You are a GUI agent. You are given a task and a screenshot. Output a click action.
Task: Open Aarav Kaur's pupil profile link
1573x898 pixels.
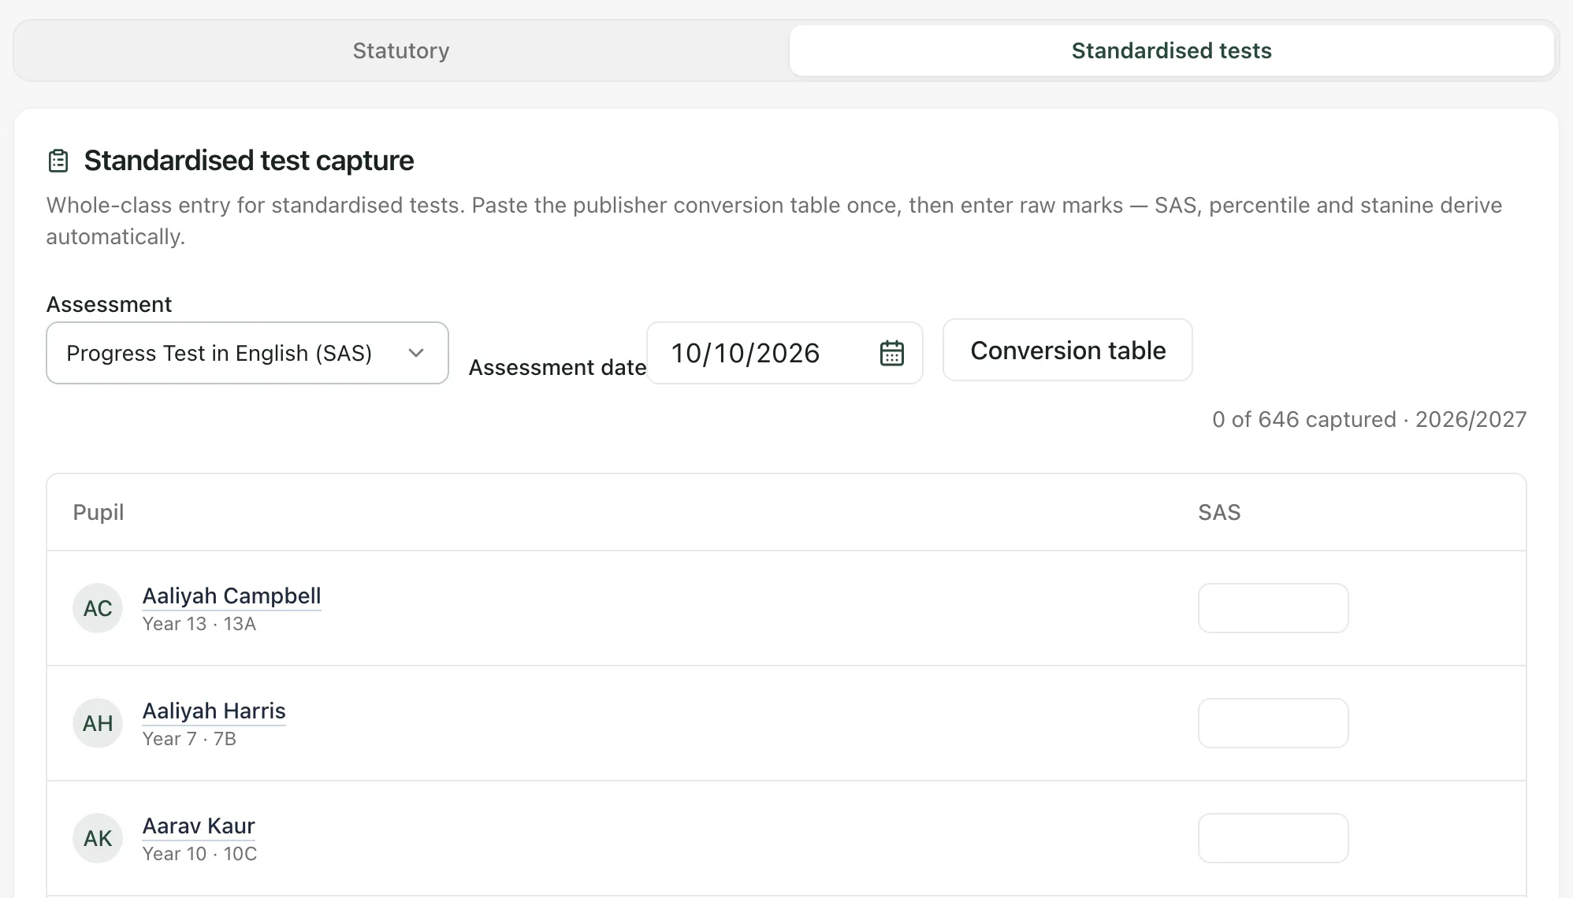[199, 826]
